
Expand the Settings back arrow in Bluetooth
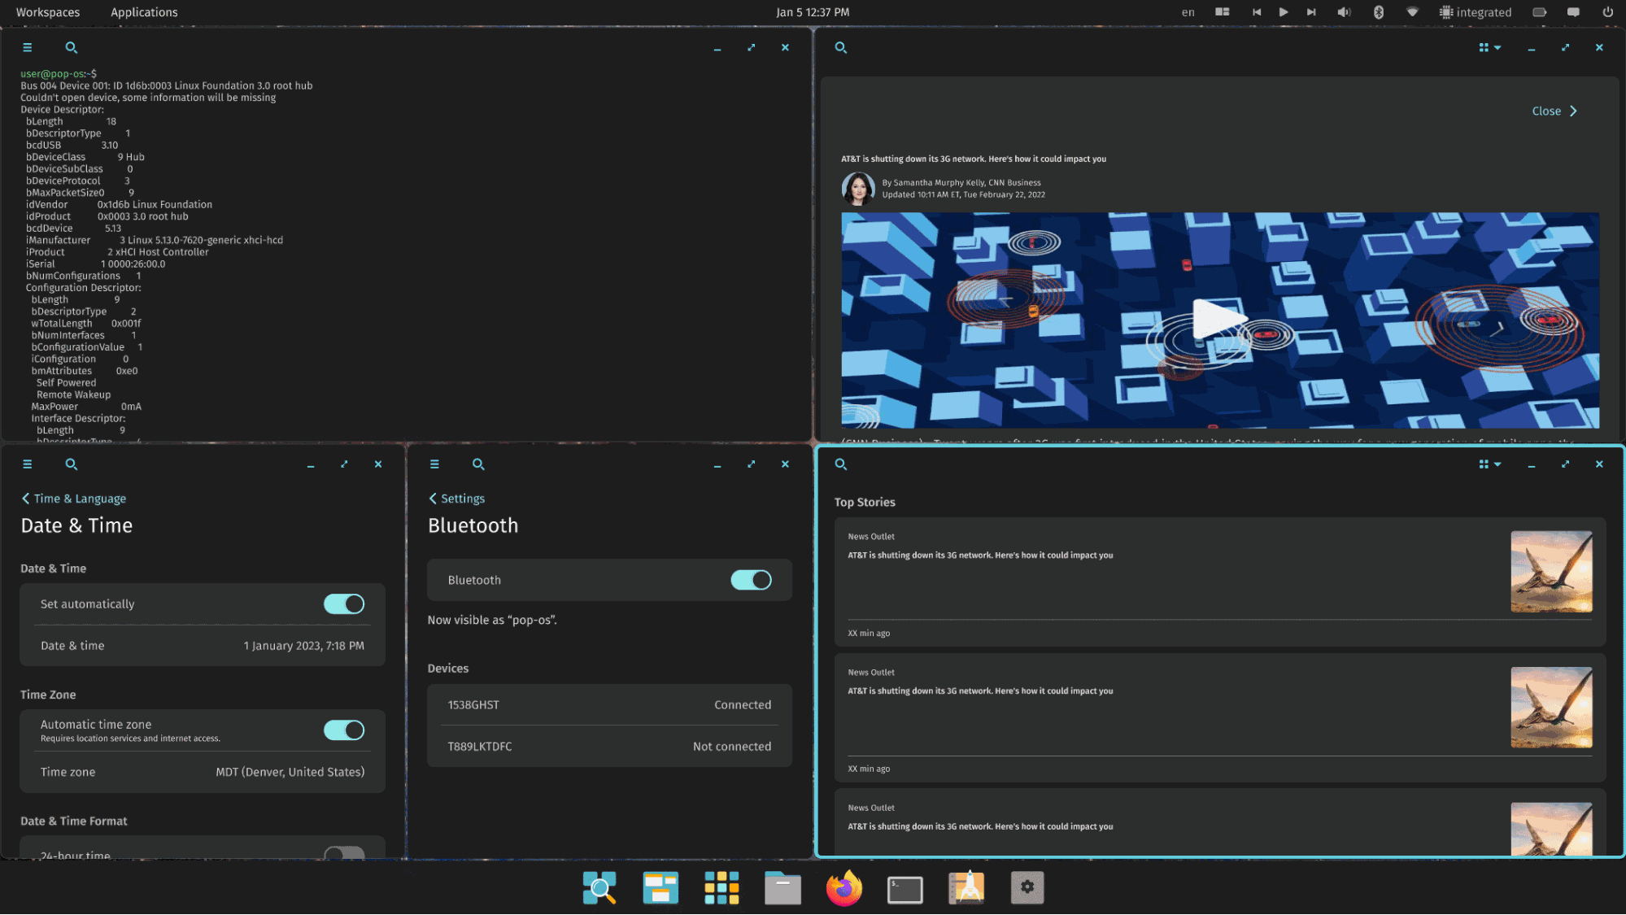432,499
